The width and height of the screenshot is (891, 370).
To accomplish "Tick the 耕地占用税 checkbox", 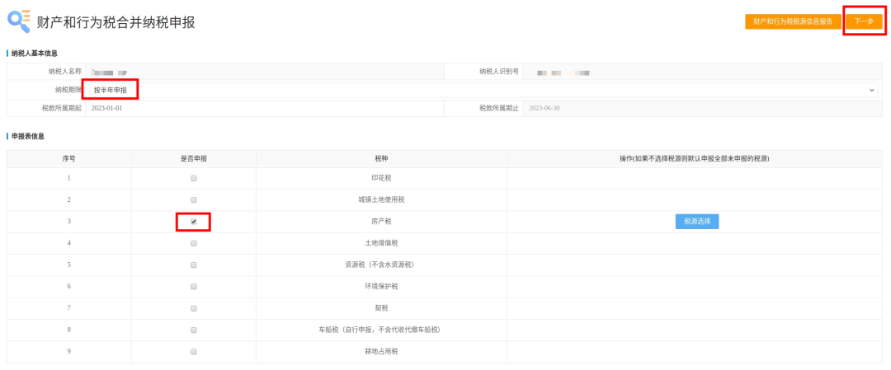I will (194, 351).
